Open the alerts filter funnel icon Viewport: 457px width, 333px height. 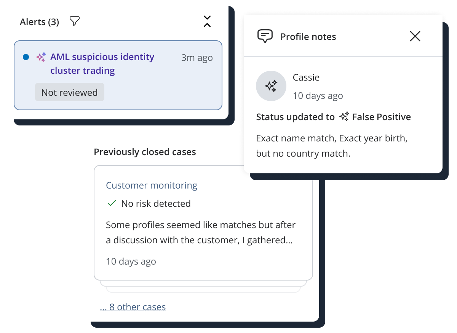point(75,22)
